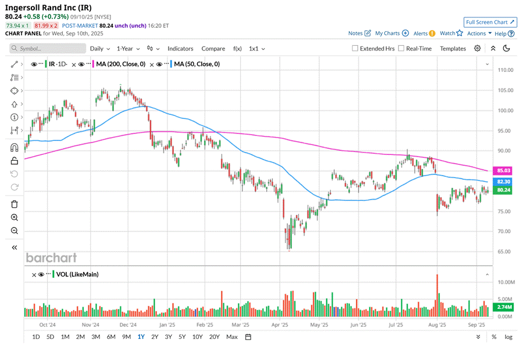Open Help question mark
The height and width of the screenshot is (347, 525).
click(505, 34)
